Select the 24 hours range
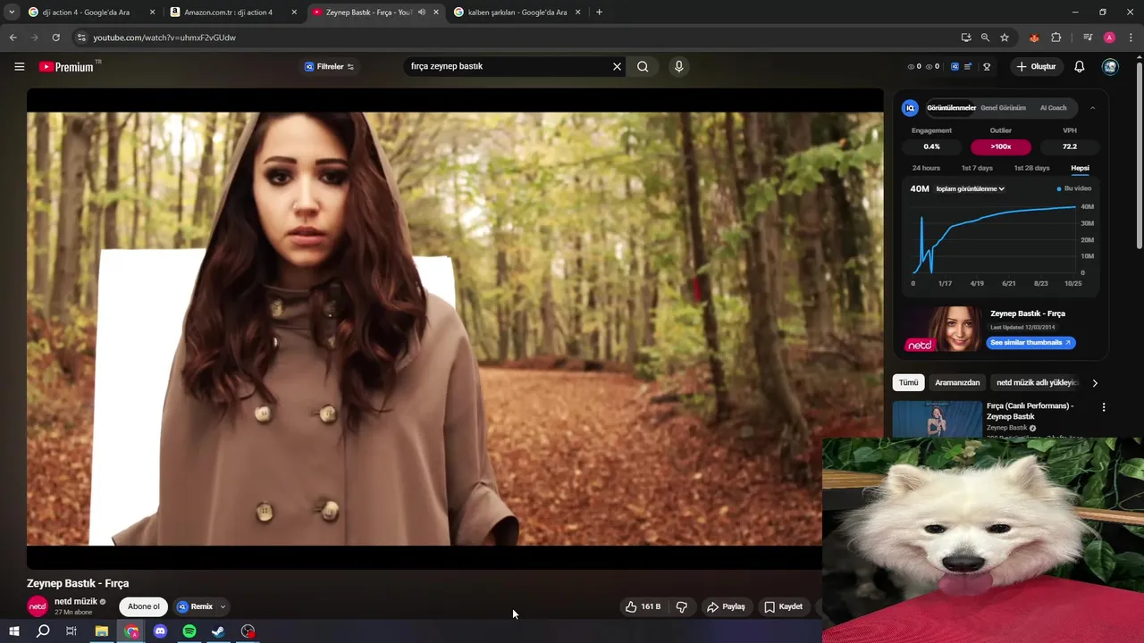Image resolution: width=1144 pixels, height=643 pixels. point(926,168)
